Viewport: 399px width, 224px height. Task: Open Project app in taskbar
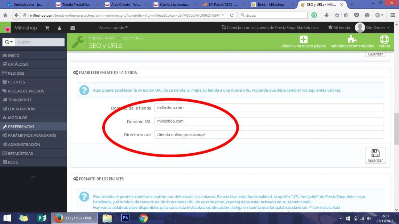[x=41, y=218]
